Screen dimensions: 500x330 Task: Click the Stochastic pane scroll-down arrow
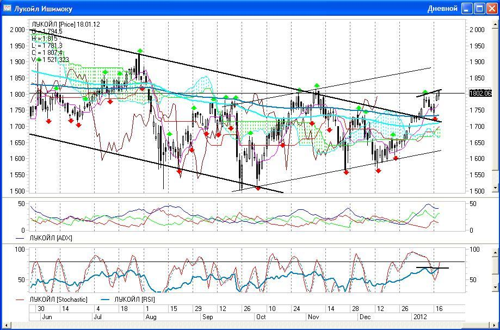(495, 287)
